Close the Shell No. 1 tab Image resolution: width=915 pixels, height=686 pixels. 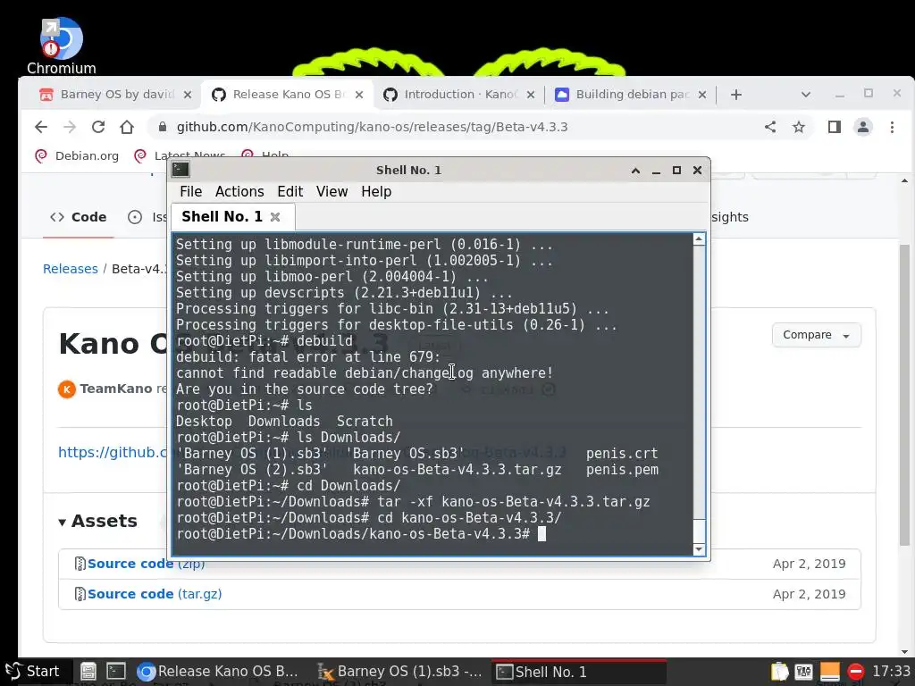coord(275,217)
